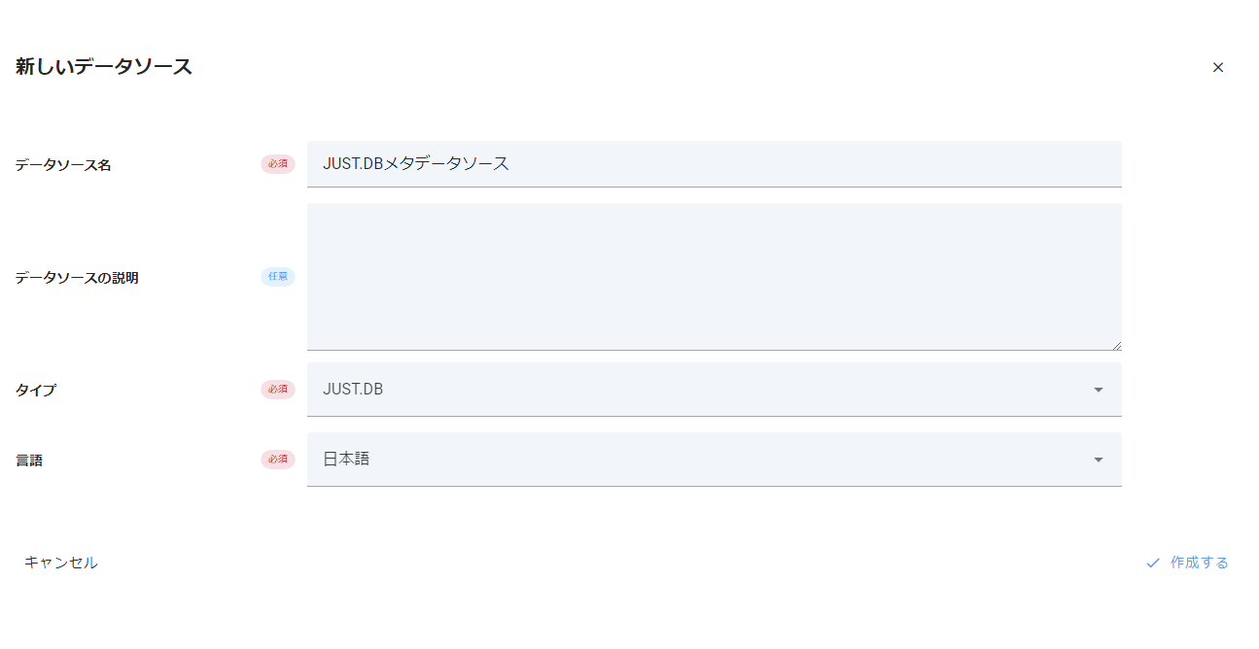Click the タイプ field label
This screenshot has height=649, width=1259.
(36, 391)
